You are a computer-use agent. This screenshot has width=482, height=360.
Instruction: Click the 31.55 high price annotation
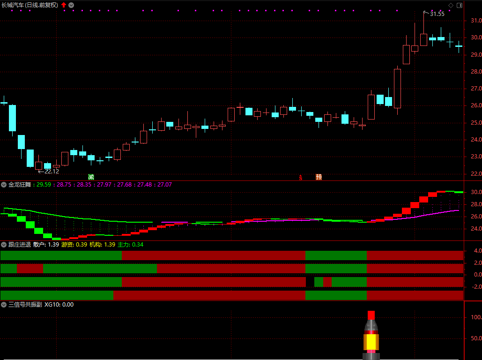tap(437, 14)
